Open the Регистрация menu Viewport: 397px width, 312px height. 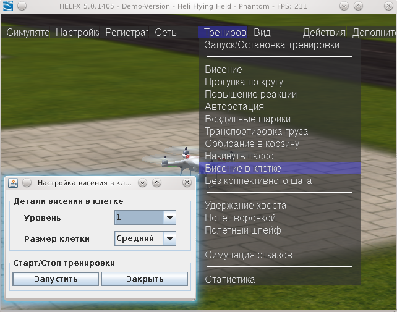coord(124,32)
